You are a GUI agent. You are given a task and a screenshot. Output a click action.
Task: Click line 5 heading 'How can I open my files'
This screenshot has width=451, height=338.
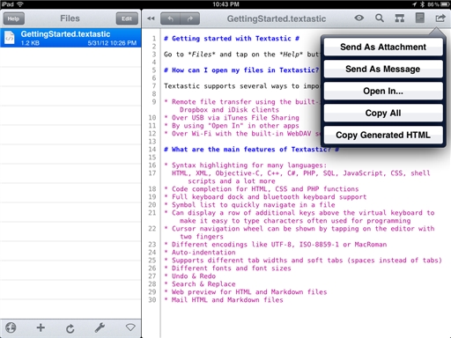(x=241, y=70)
